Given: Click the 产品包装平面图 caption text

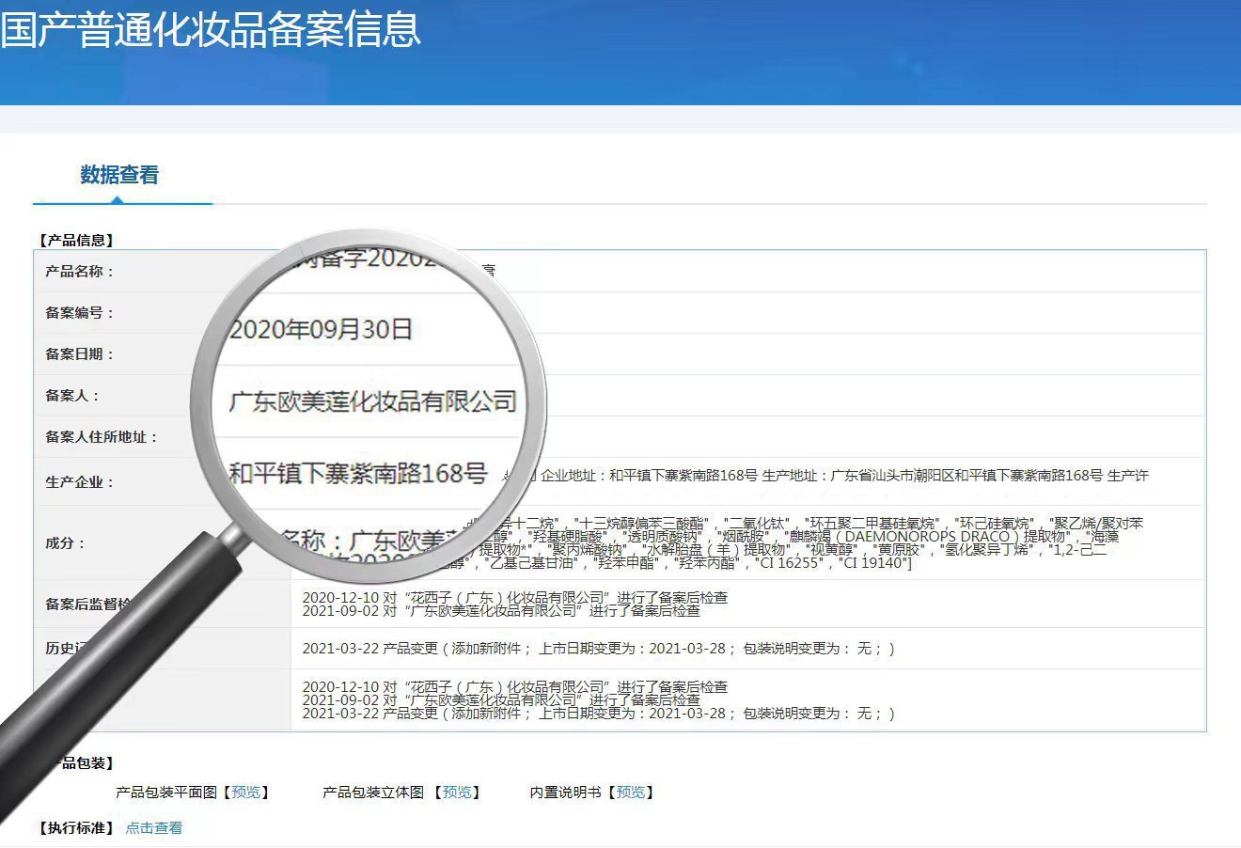Looking at the screenshot, I should point(166,793).
